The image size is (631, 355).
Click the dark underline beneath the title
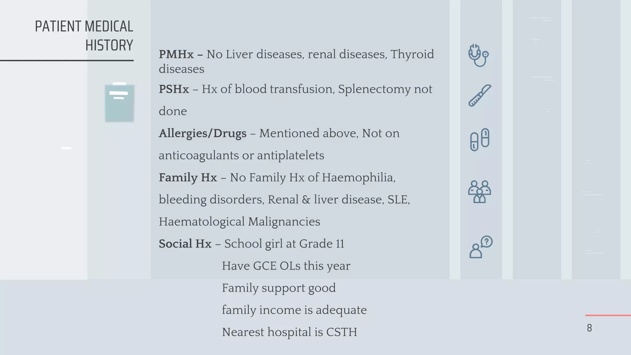[67, 60]
